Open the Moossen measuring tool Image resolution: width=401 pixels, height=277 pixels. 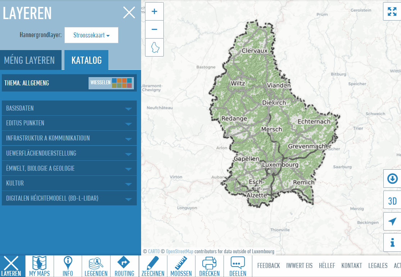[x=181, y=266]
